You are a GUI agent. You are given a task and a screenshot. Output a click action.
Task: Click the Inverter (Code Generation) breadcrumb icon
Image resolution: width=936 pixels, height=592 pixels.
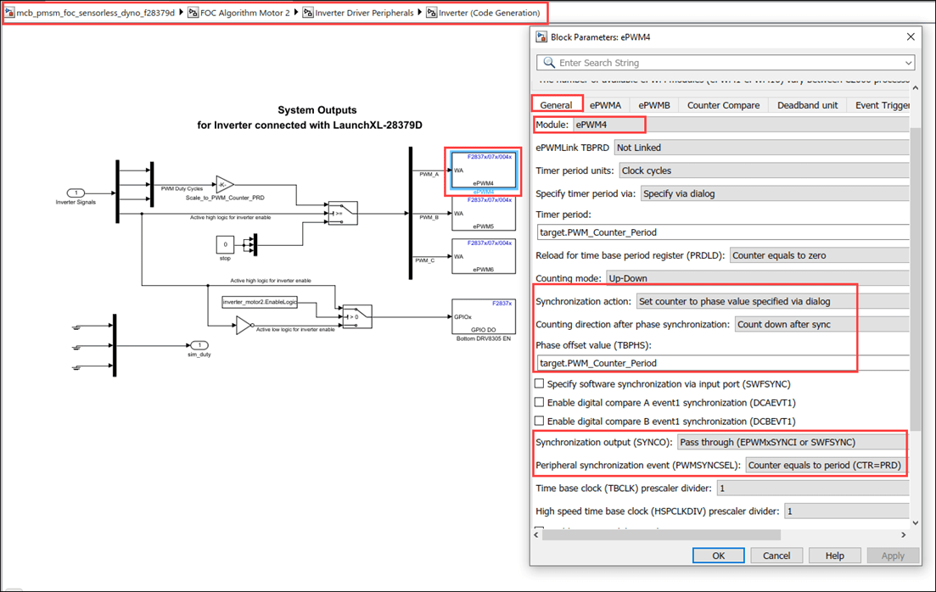431,13
